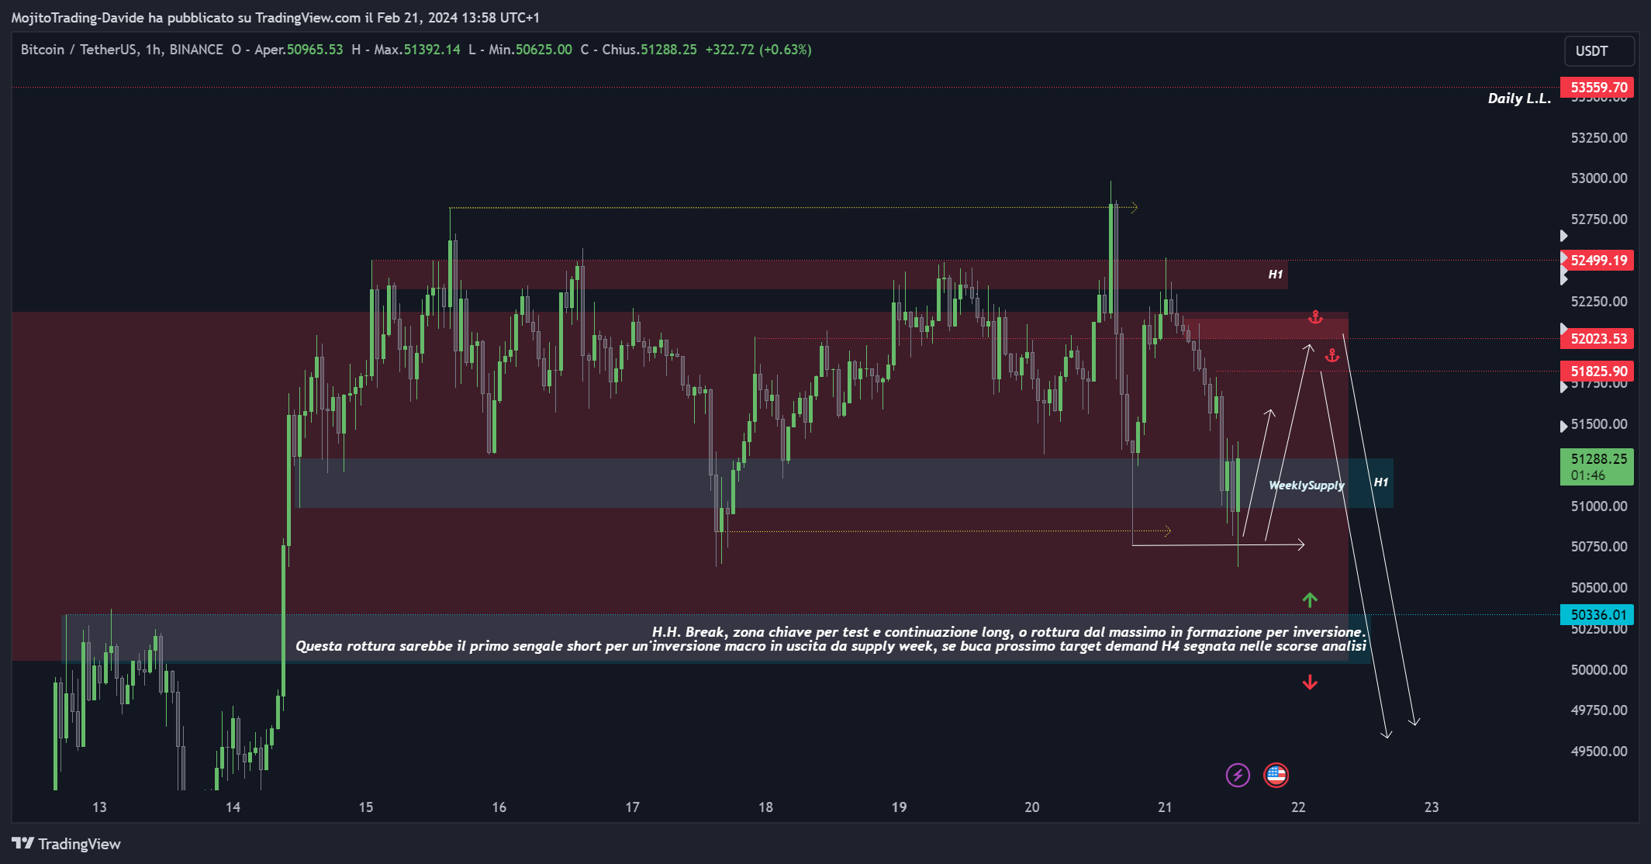Click the red down arrow marker
Screen dimensions: 1651x864
[x=1310, y=683]
